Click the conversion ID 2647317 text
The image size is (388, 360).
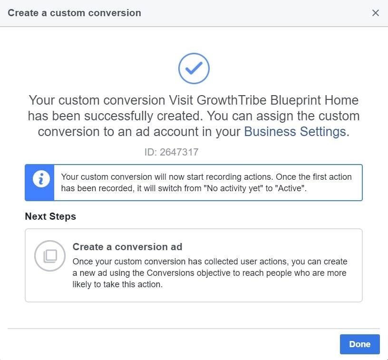pyautogui.click(x=171, y=152)
